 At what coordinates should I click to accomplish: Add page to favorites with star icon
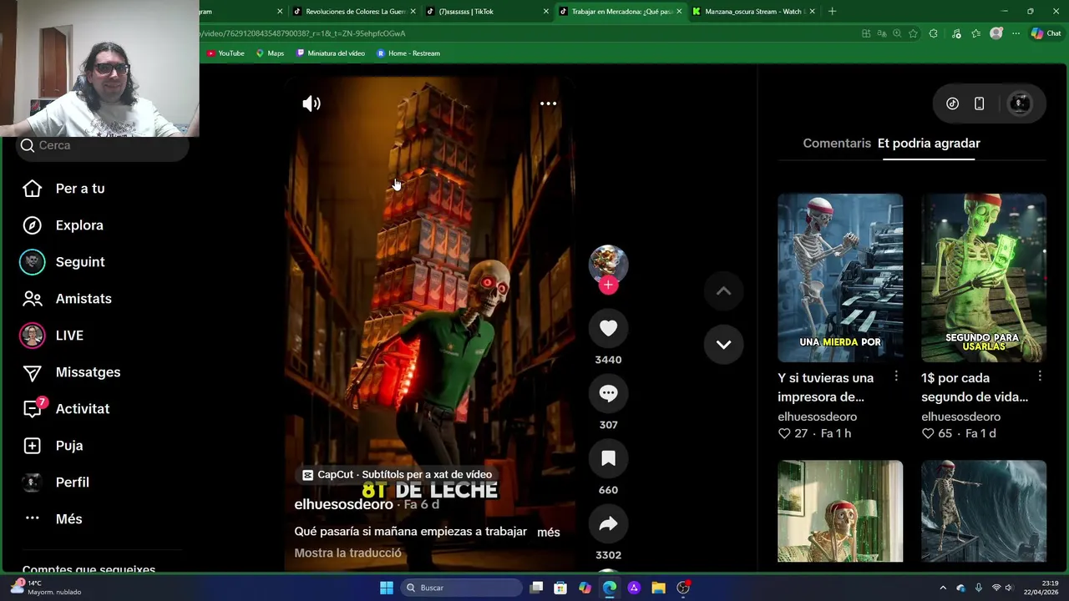[913, 33]
